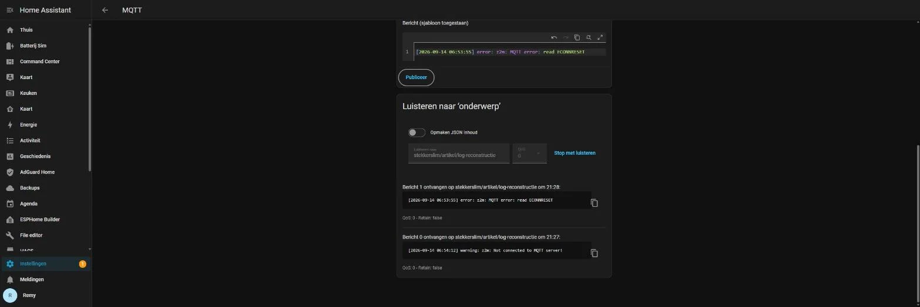Copy message editor contents

(x=577, y=37)
